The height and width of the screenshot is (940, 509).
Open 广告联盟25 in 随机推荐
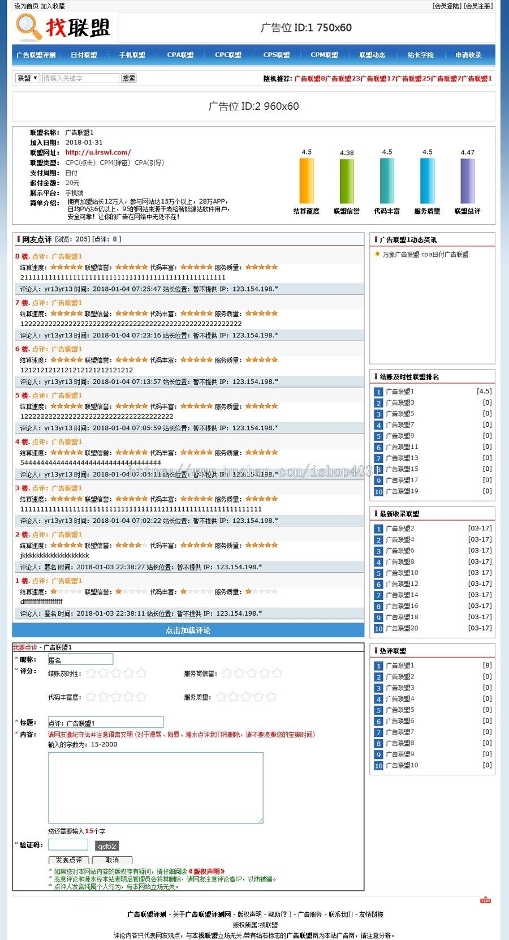413,79
